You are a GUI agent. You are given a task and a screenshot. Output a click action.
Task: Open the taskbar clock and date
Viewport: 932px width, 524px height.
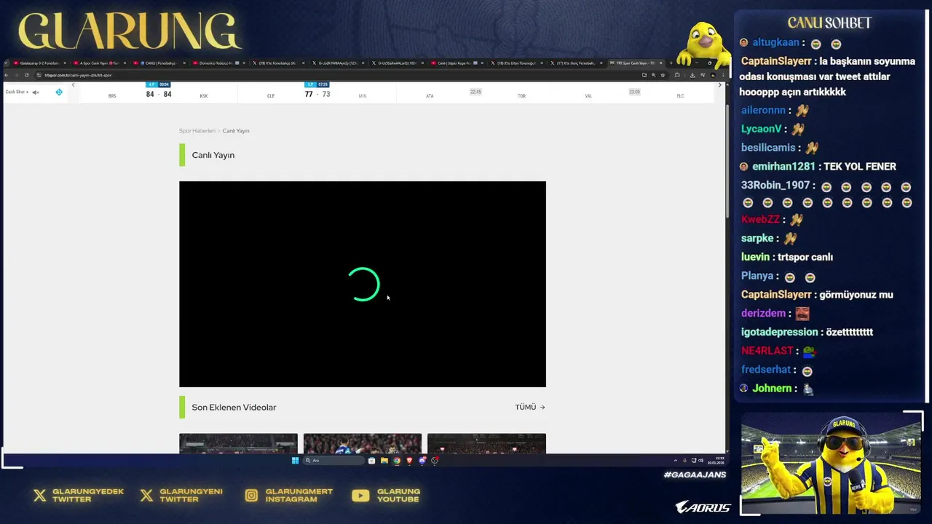tap(717, 461)
